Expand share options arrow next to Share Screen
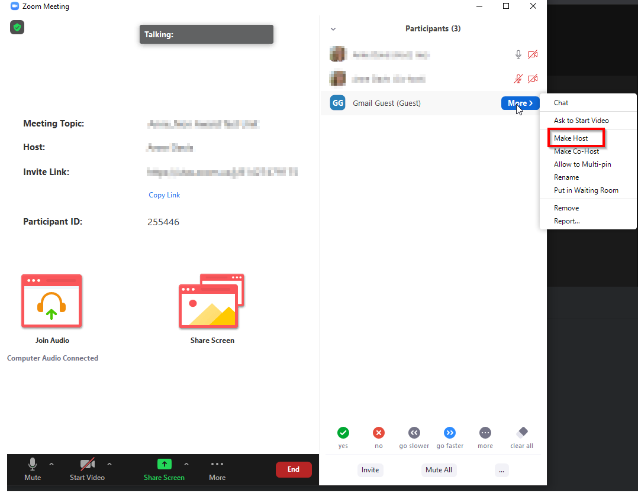 pyautogui.click(x=186, y=463)
